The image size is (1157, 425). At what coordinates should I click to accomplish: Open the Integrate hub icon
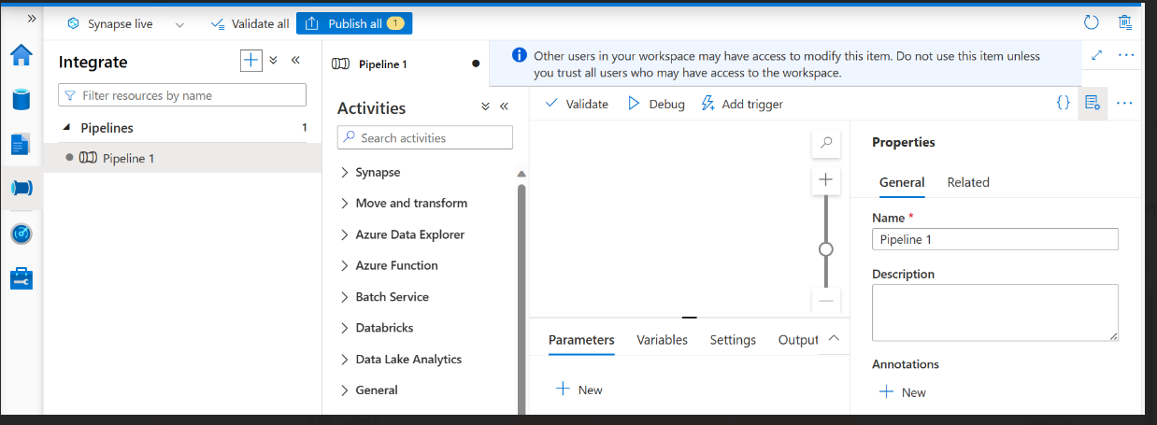(21, 188)
